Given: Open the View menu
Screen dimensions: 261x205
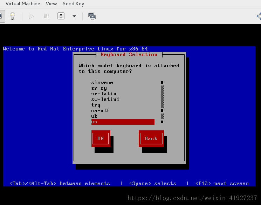Looking at the screenshot, I should point(51,4).
